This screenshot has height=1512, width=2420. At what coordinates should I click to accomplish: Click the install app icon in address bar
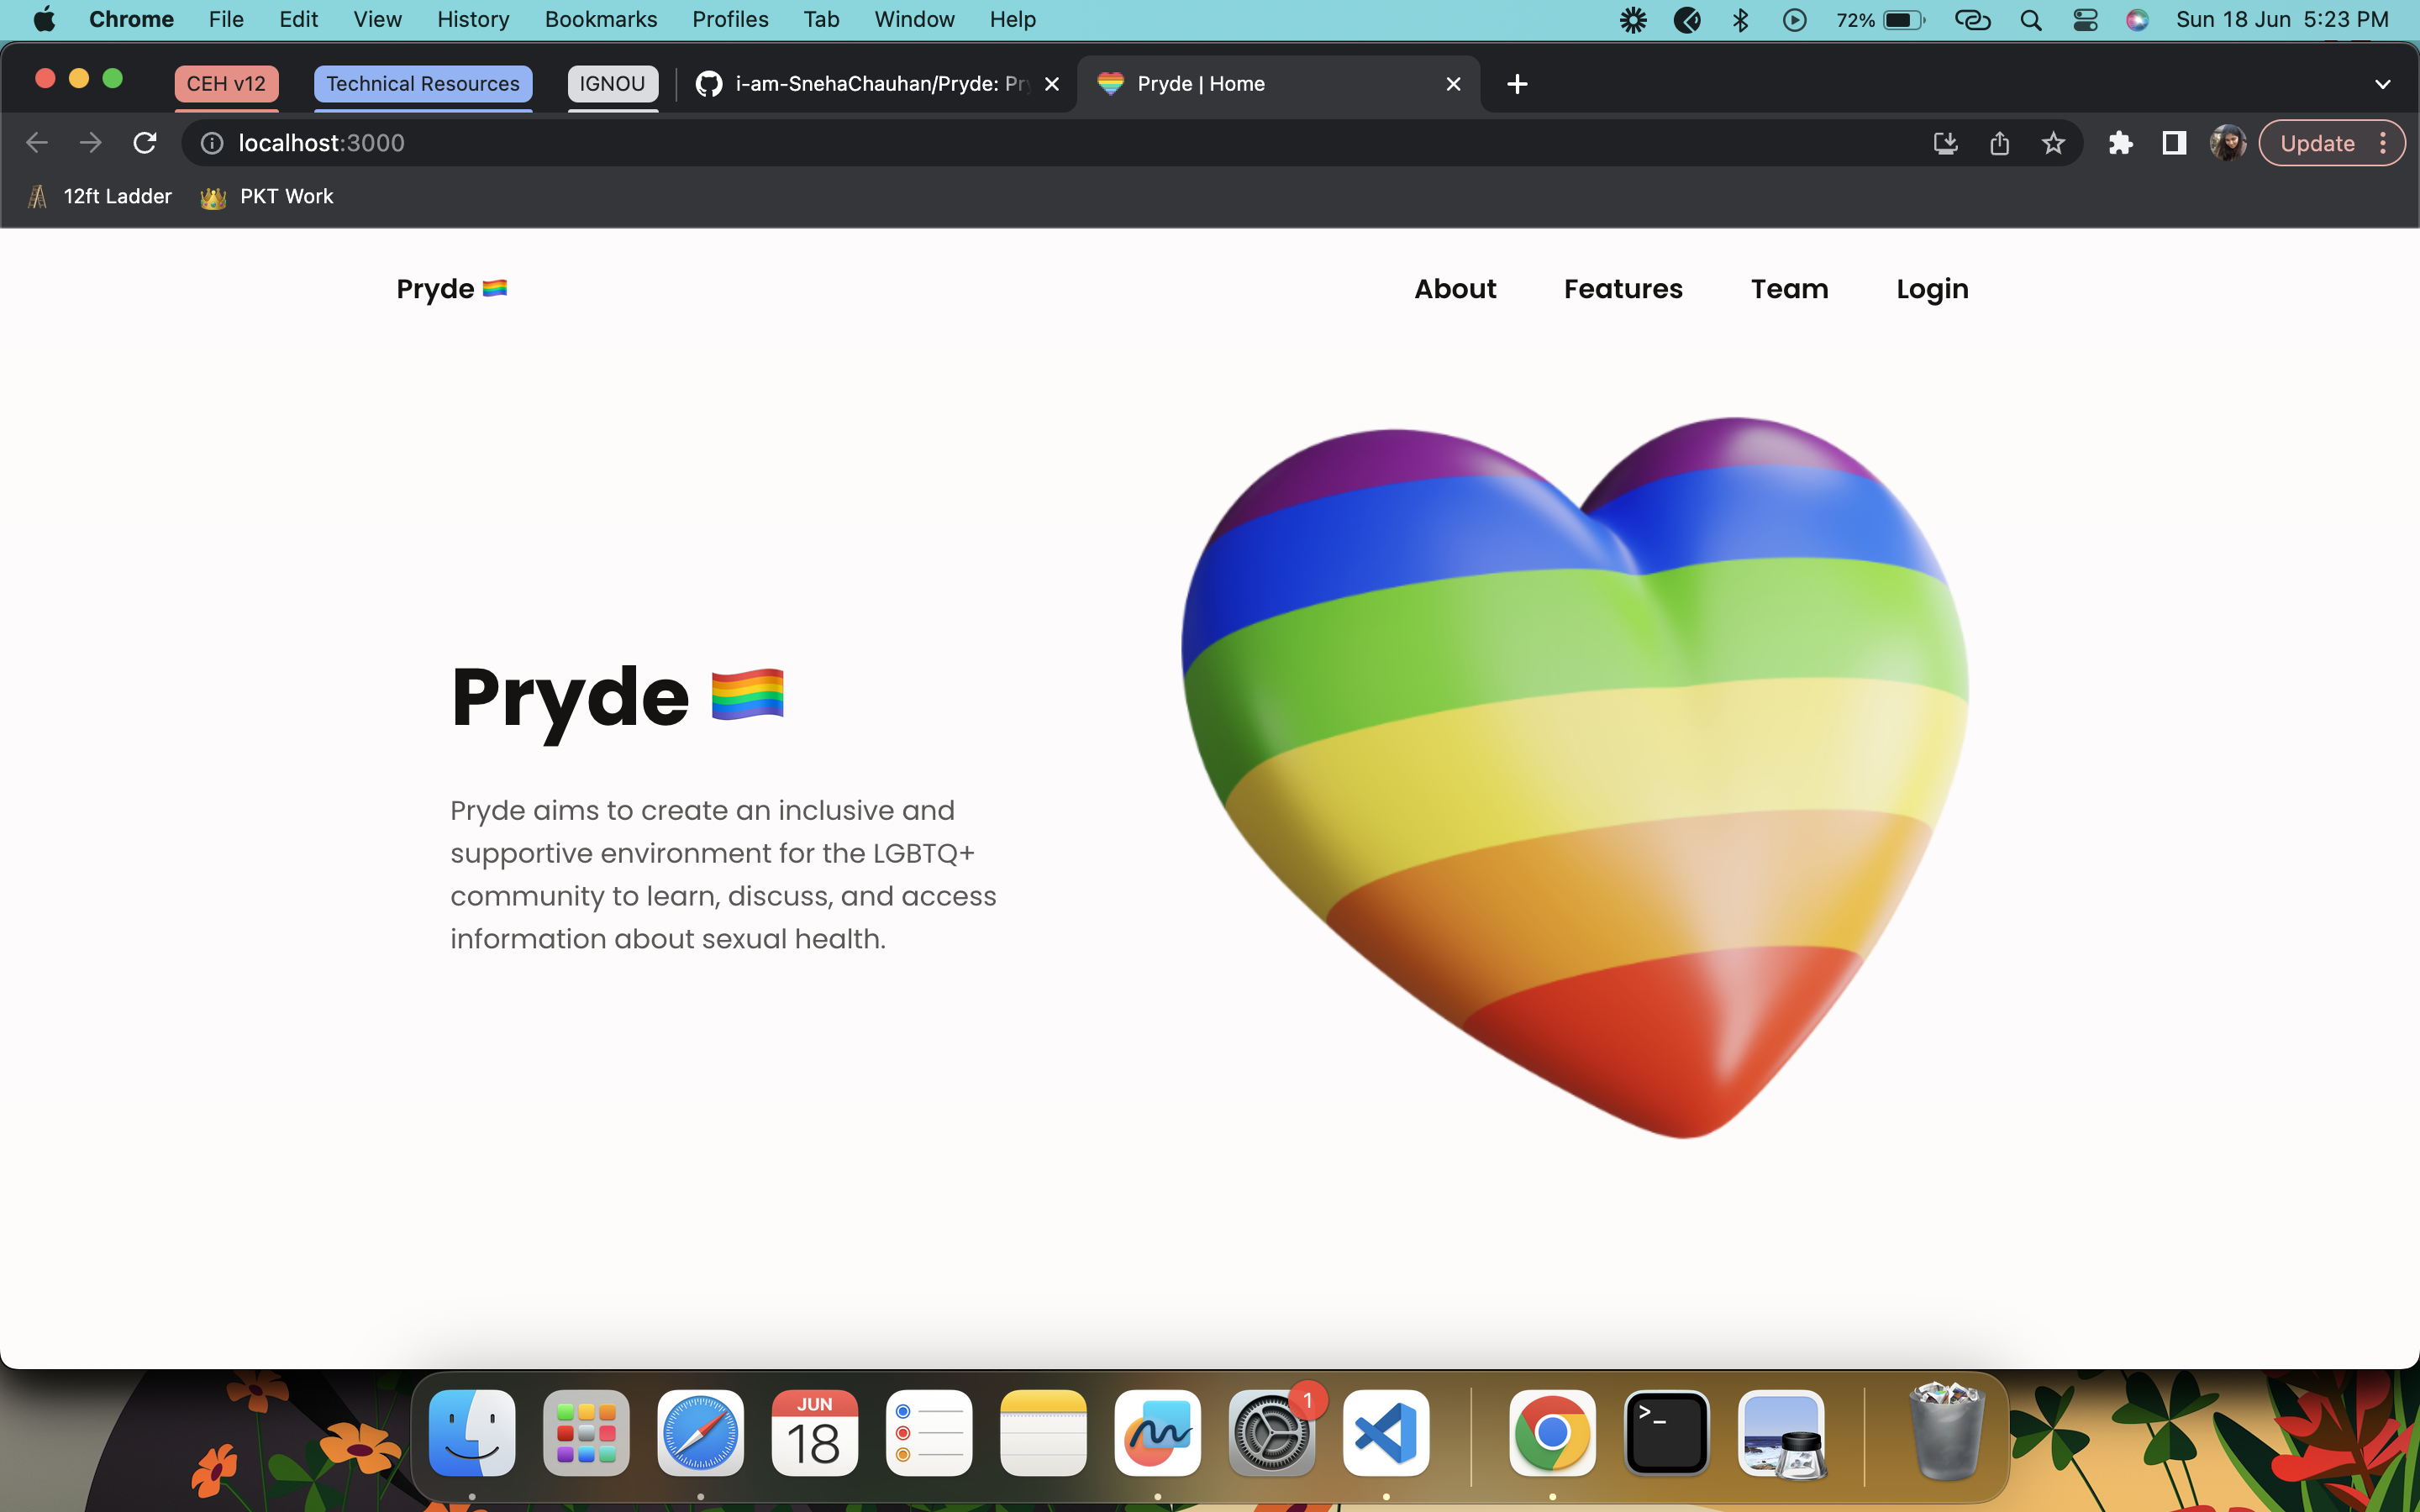[1945, 143]
